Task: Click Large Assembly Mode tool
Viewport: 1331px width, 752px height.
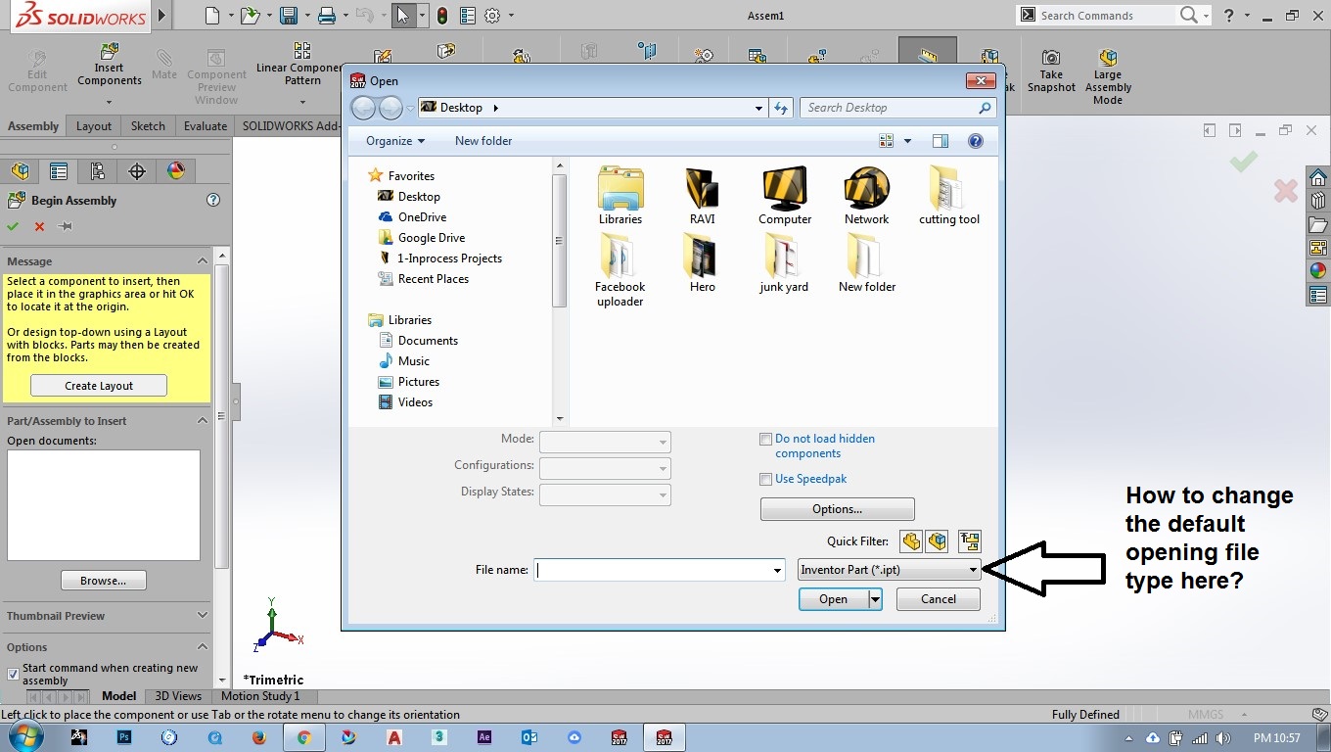Action: coord(1108,77)
